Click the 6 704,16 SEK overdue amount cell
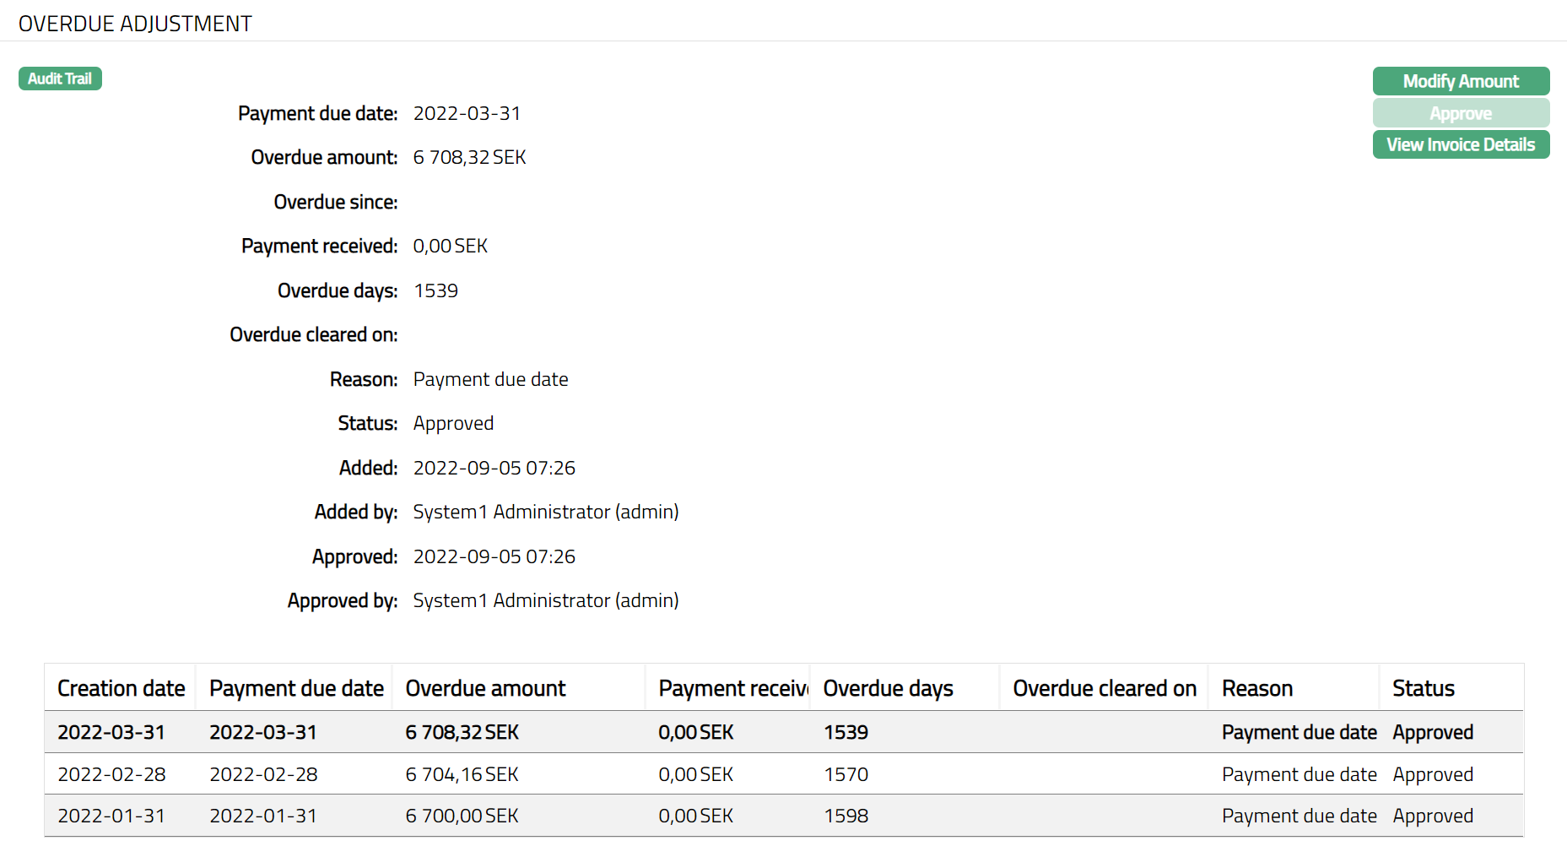This screenshot has width=1567, height=857. [x=462, y=774]
